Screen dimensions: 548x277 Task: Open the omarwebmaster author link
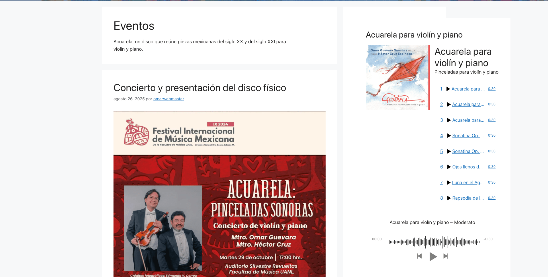(169, 99)
